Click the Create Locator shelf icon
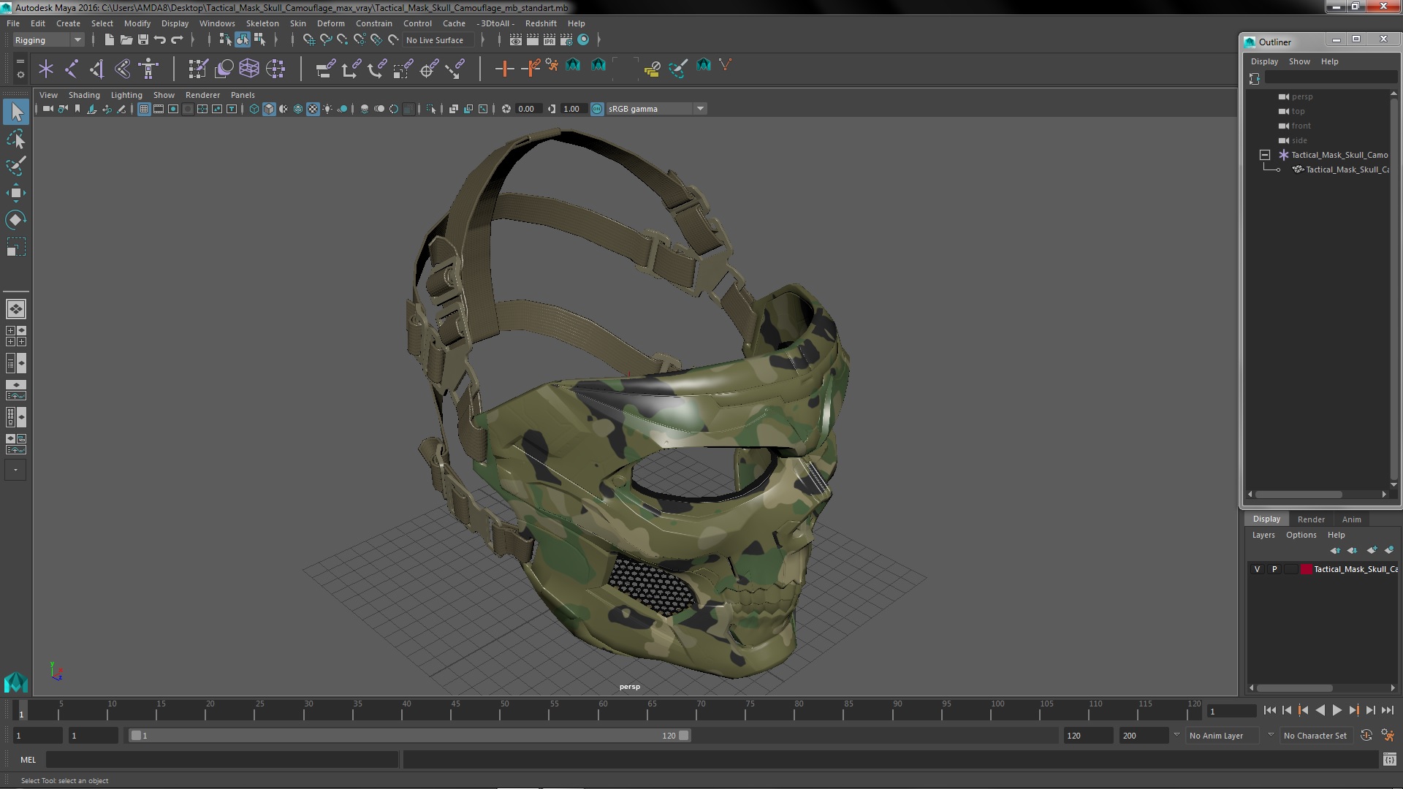This screenshot has height=789, width=1403. click(x=46, y=69)
